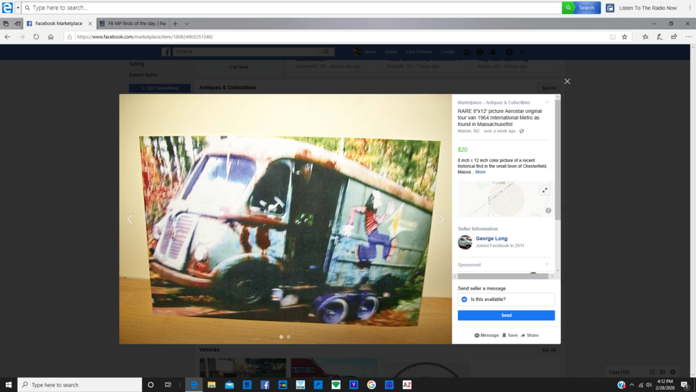Open Edge settings and more menu
This screenshot has height=392, width=696.
point(688,37)
